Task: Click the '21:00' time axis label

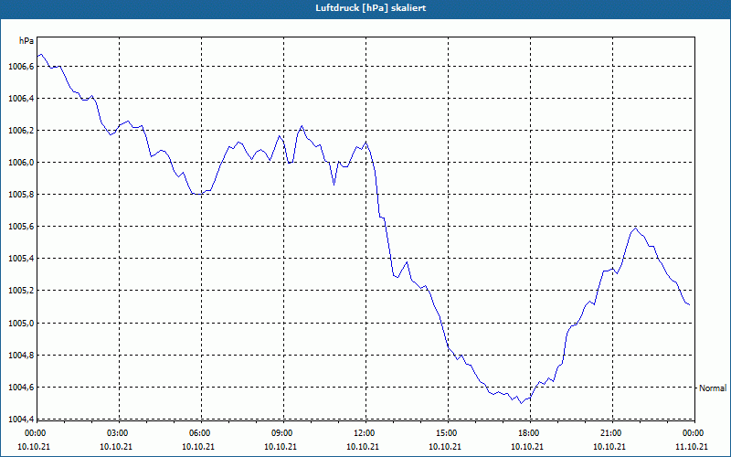Action: click(x=611, y=433)
